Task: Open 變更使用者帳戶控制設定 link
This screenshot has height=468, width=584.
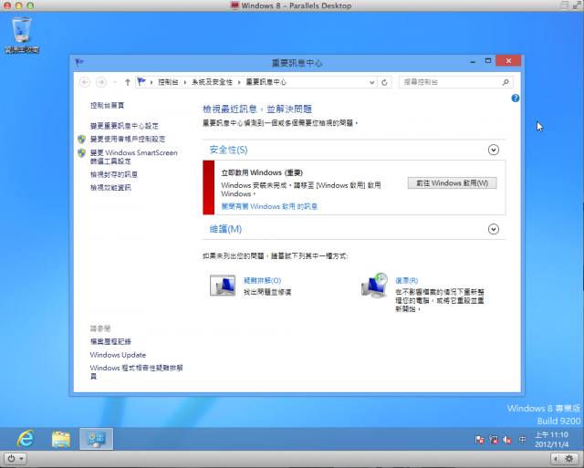Action: click(x=128, y=139)
